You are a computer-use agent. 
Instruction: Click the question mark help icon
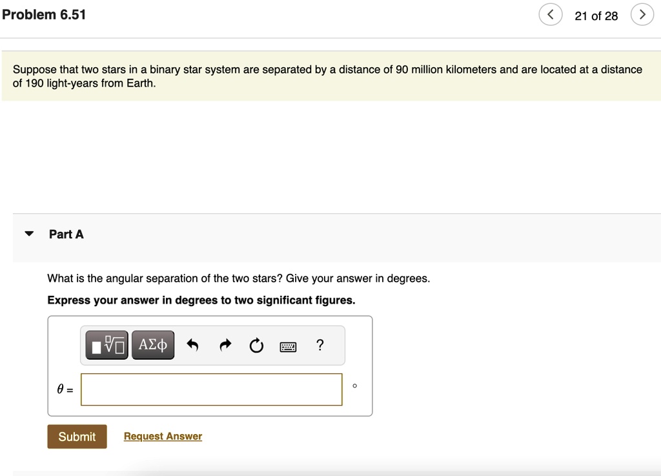pyautogui.click(x=320, y=346)
